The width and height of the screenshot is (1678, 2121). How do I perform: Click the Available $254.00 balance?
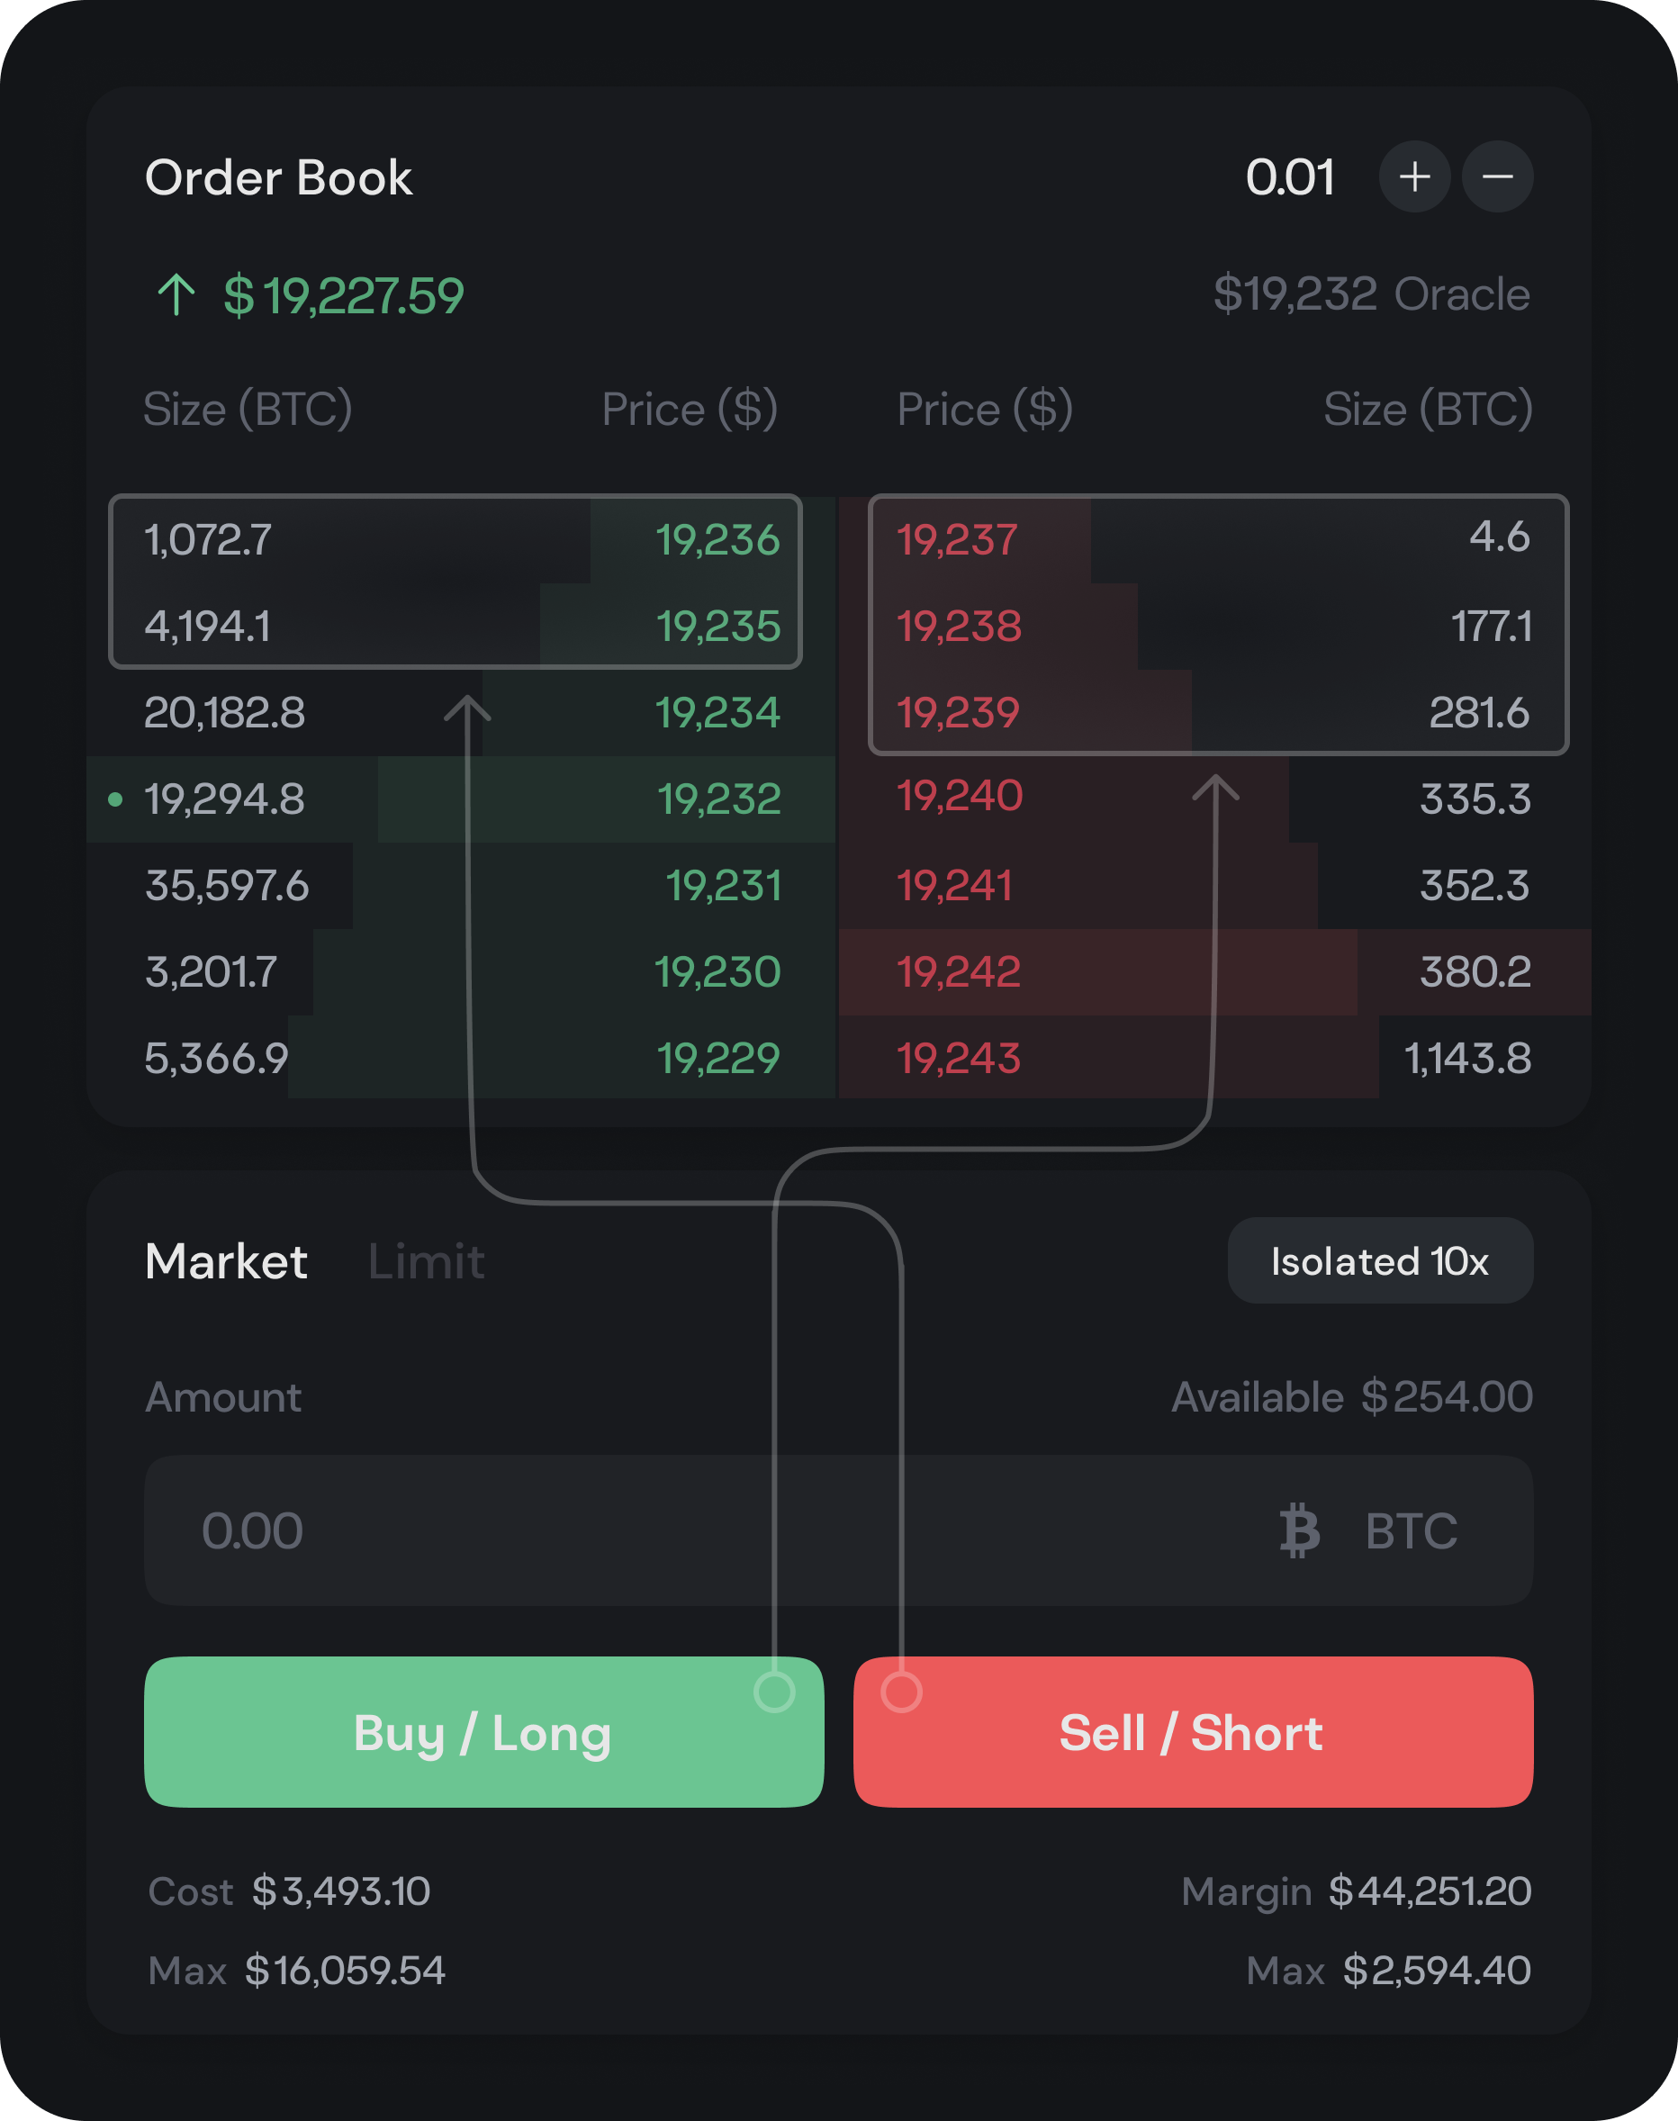(1352, 1397)
